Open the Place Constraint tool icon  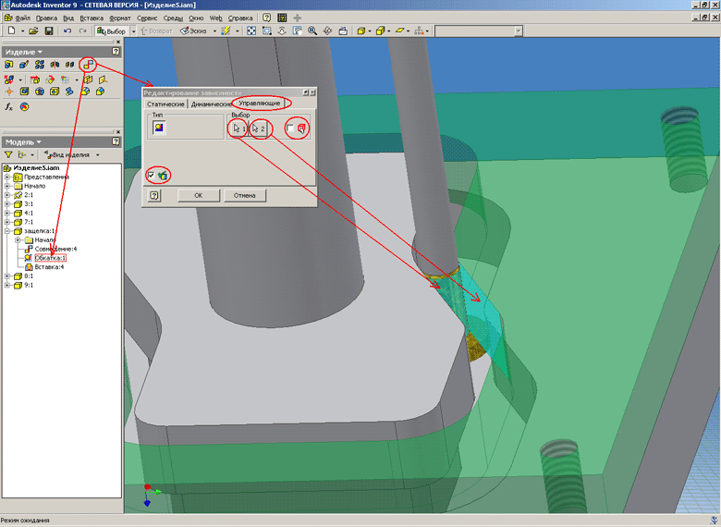(x=89, y=65)
